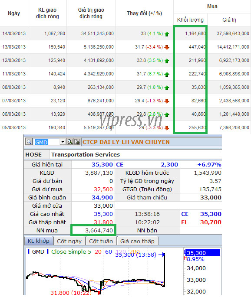Click the blue marker before GMD legend
This screenshot has height=297, width=251.
click(x=29, y=251)
